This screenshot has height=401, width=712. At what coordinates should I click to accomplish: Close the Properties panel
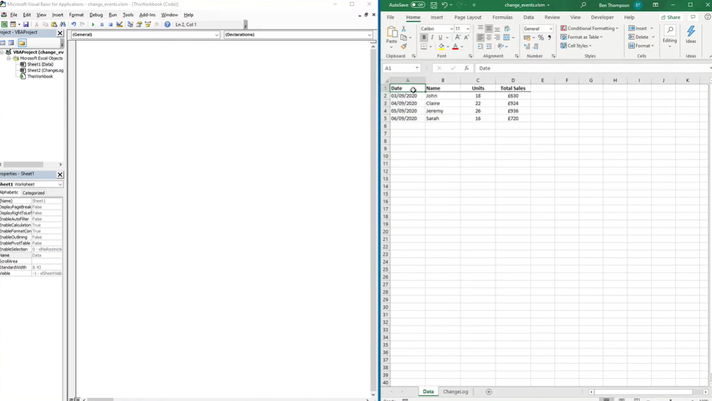(x=60, y=174)
